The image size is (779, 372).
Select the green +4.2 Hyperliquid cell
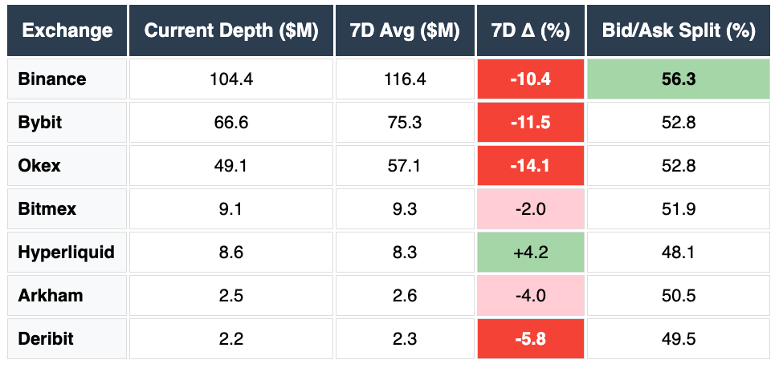530,253
